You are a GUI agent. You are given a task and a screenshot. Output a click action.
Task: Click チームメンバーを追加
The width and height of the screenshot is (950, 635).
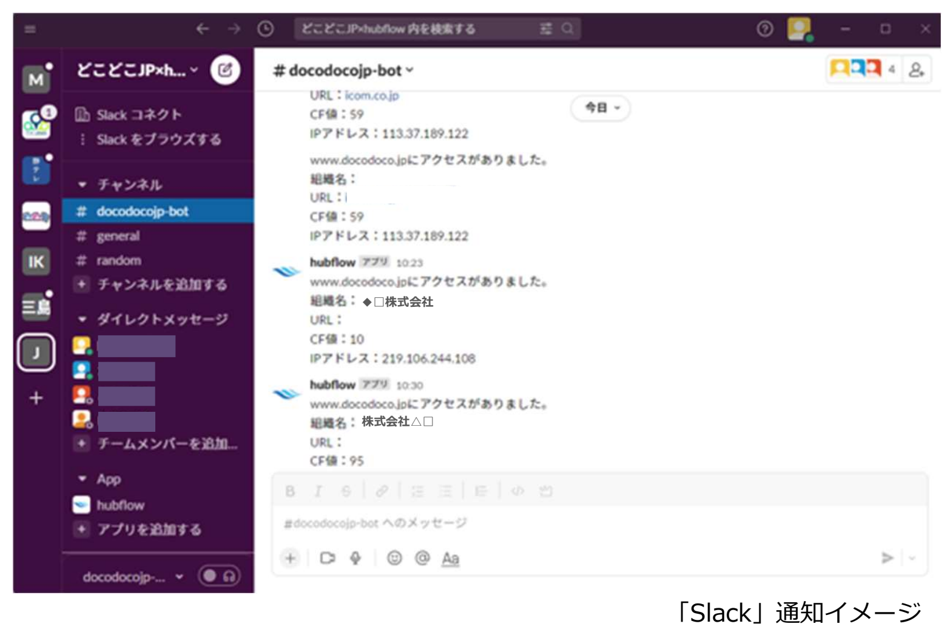coord(156,444)
